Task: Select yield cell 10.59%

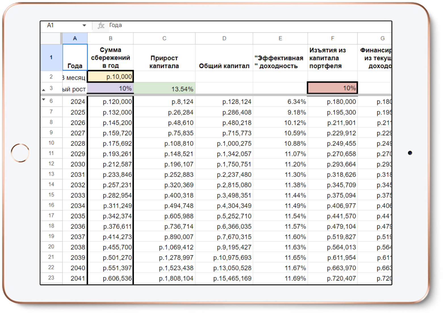Action: 280,133
